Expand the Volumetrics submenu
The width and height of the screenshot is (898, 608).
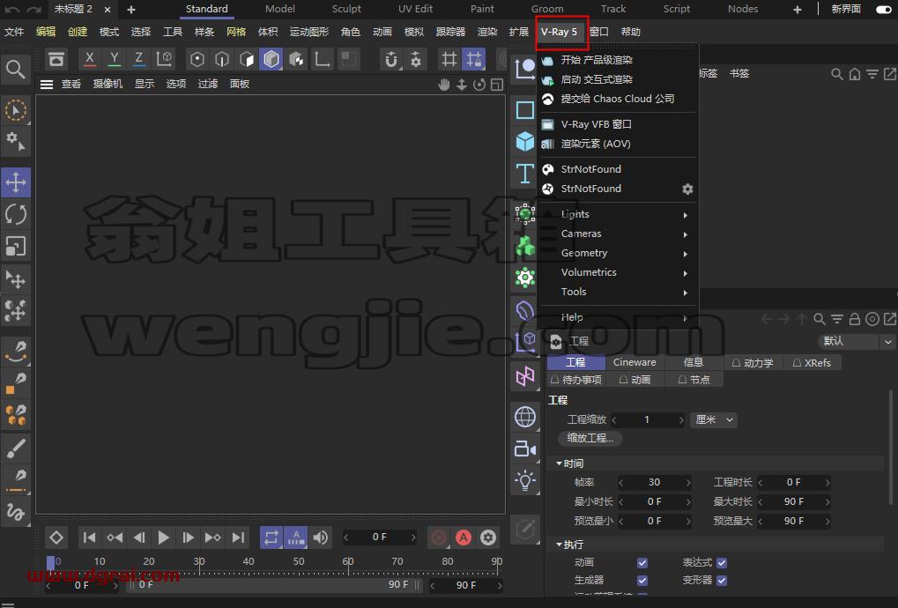(618, 272)
